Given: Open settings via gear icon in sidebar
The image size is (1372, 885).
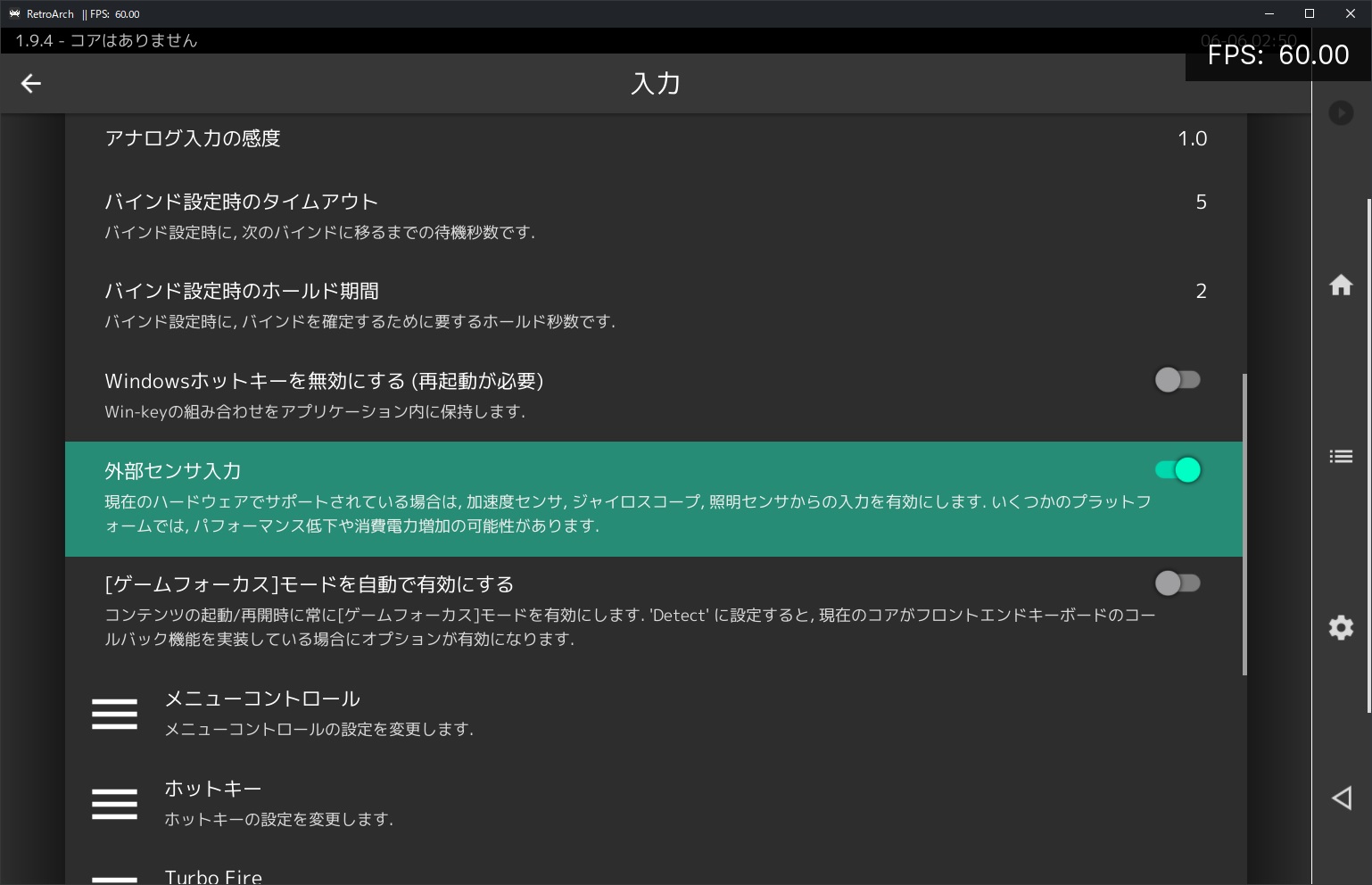Looking at the screenshot, I should (x=1341, y=627).
